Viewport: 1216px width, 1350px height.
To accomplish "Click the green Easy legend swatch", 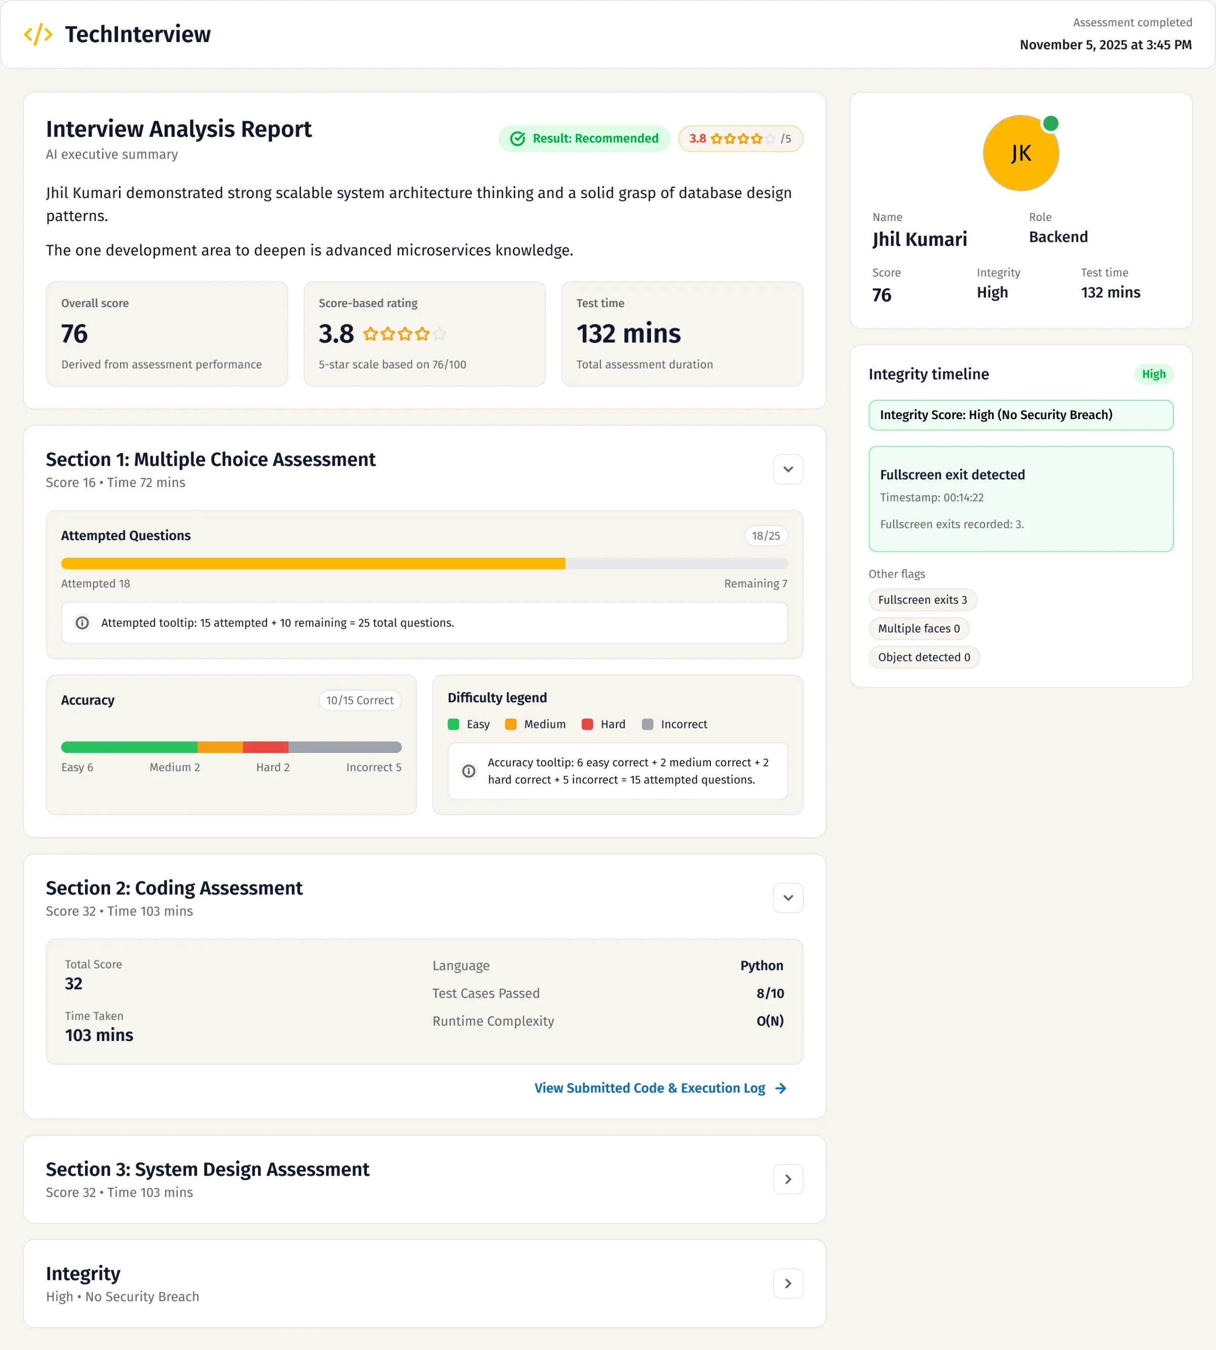I will click(x=453, y=725).
